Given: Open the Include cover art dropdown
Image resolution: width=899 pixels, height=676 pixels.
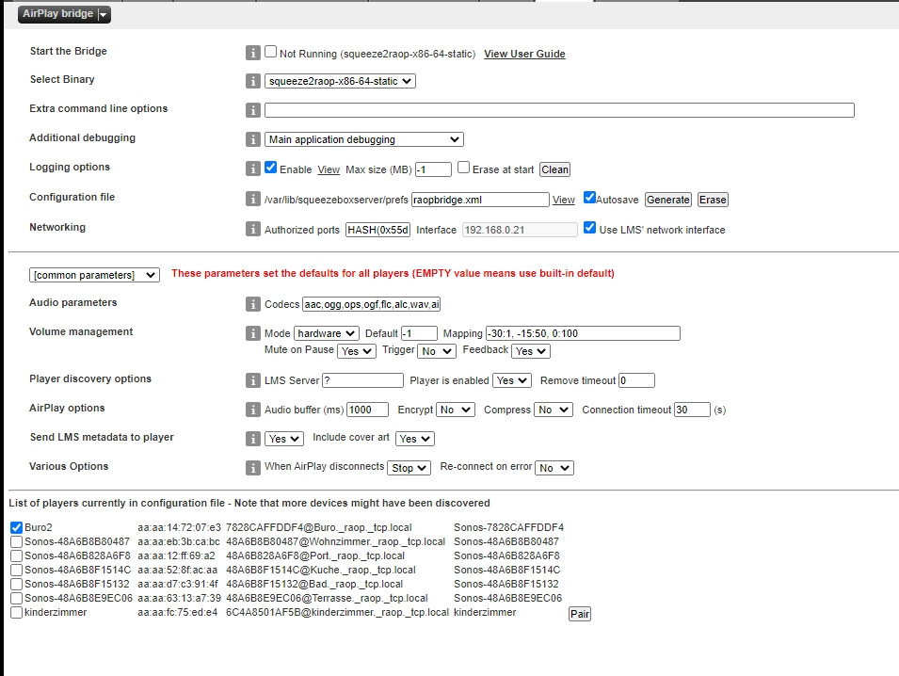Looking at the screenshot, I should (415, 439).
